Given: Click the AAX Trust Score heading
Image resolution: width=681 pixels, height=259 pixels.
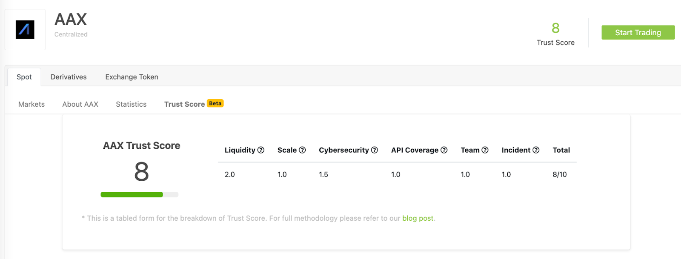Looking at the screenshot, I should 142,145.
